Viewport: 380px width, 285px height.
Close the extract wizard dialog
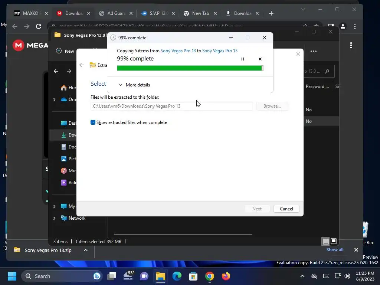298,54
